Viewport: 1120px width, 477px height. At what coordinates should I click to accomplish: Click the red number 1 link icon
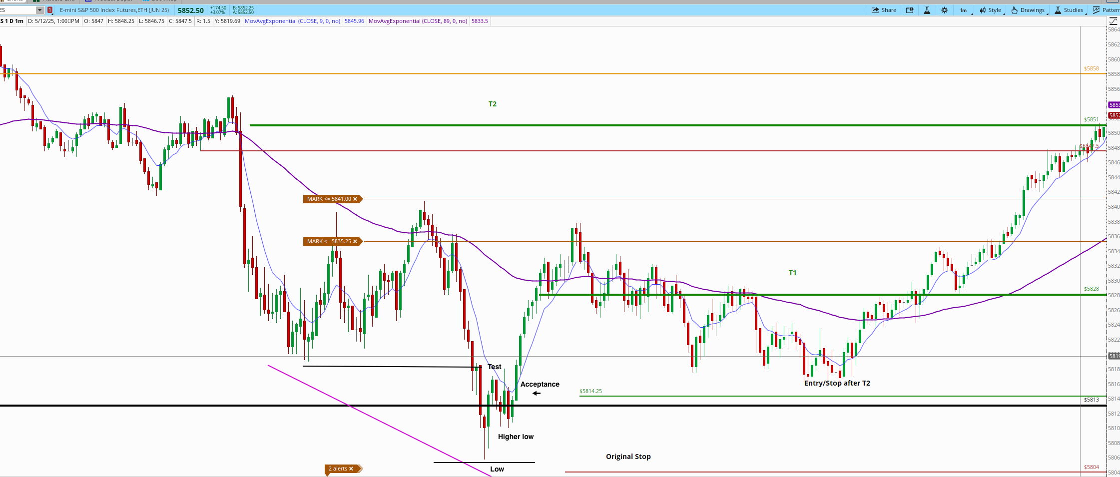click(50, 10)
